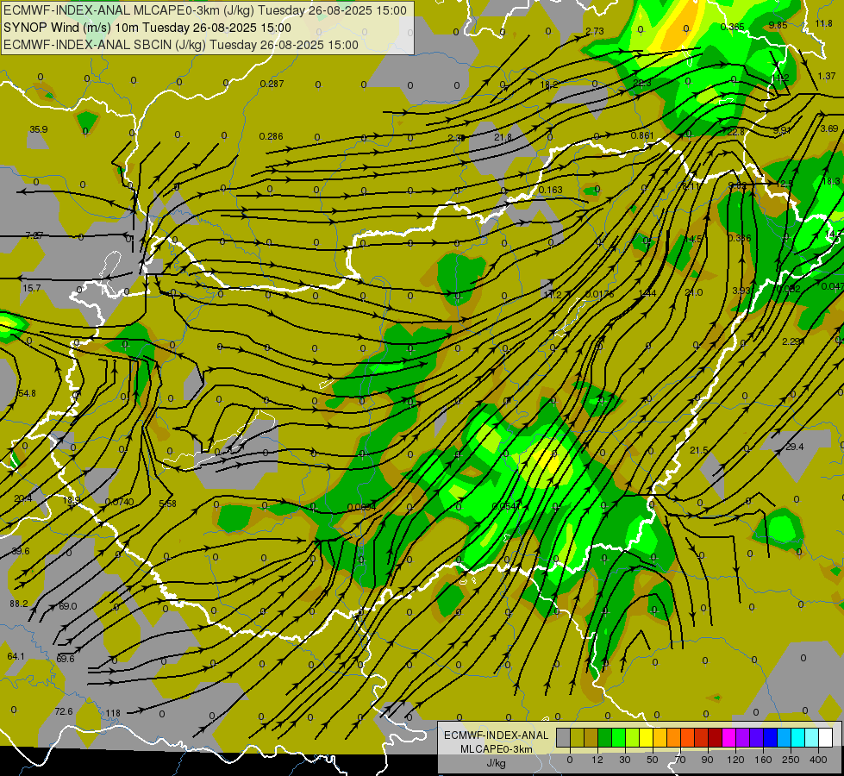The width and height of the screenshot is (844, 776).
Task: Select the bright yellow legend swatch
Action: click(x=646, y=737)
